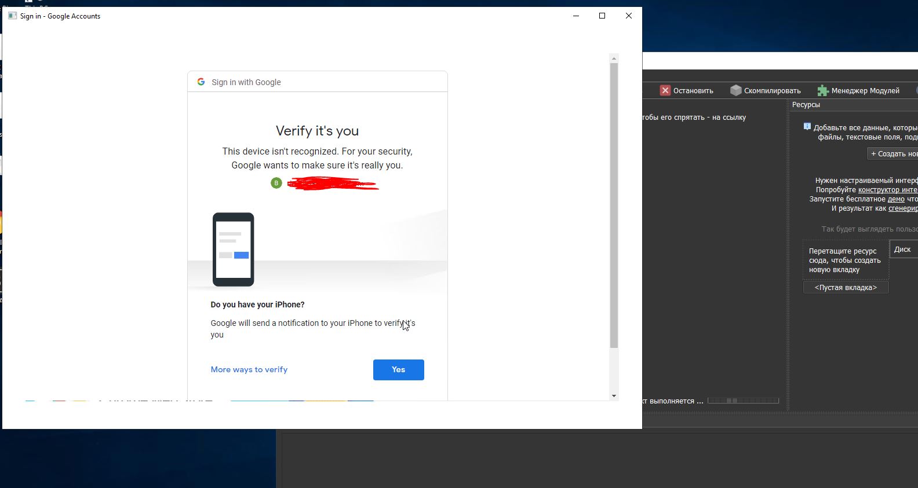Open the сгенерированный result link
Image resolution: width=918 pixels, height=488 pixels.
tap(903, 208)
